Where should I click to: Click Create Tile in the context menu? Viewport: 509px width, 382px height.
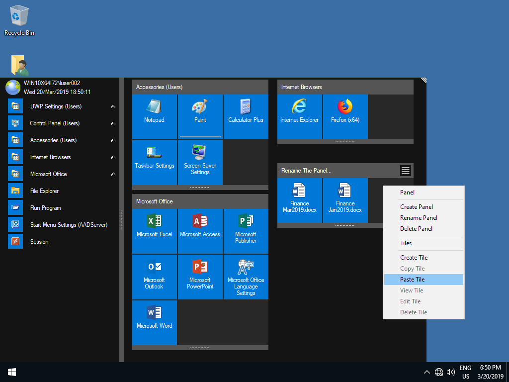click(x=414, y=258)
